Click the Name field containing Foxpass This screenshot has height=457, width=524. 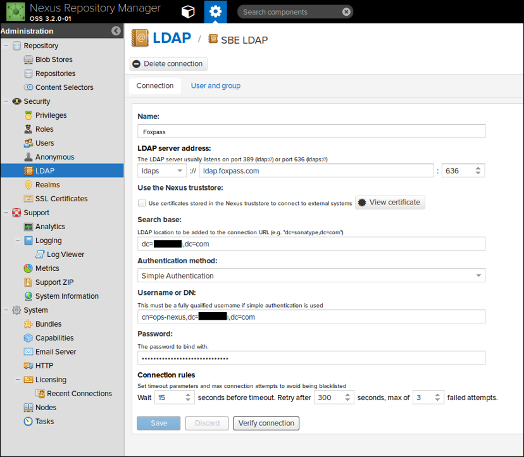(311, 132)
